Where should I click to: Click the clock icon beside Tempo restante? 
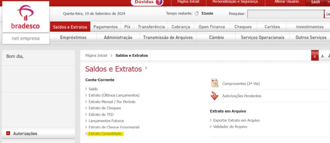point(197,13)
